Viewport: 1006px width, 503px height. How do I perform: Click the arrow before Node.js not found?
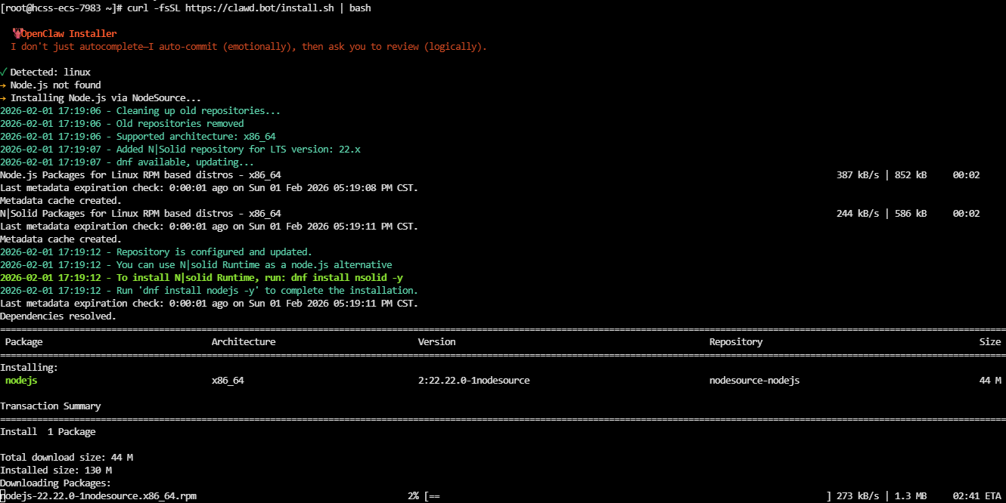point(4,85)
